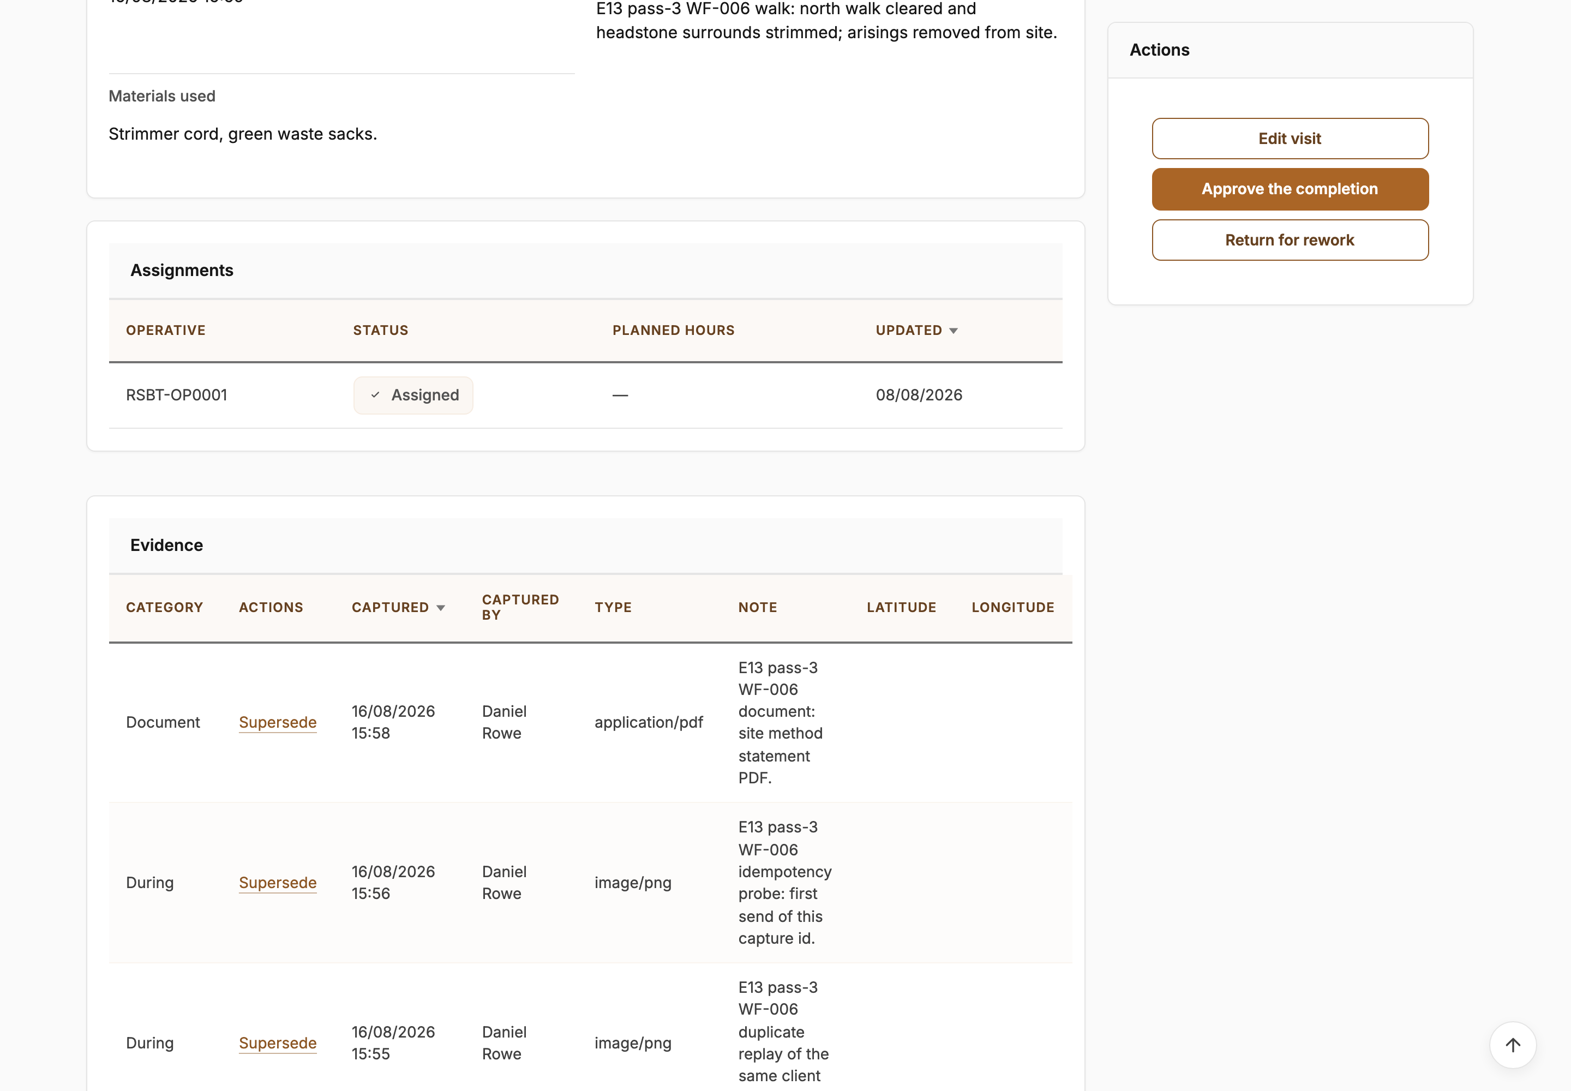Click the Operative column header

click(165, 330)
